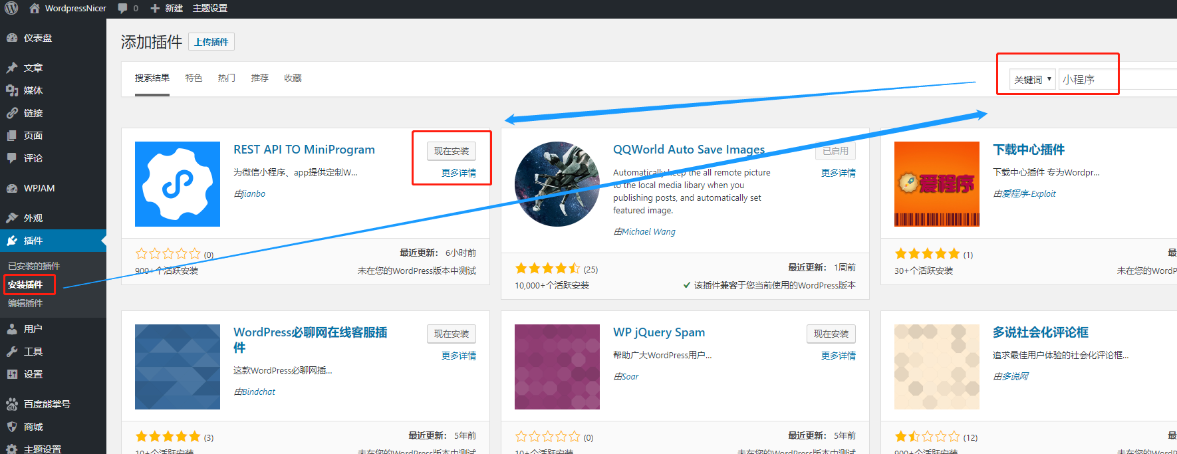Click author link Soar
Screen dimensions: 1177x454
tap(630, 377)
